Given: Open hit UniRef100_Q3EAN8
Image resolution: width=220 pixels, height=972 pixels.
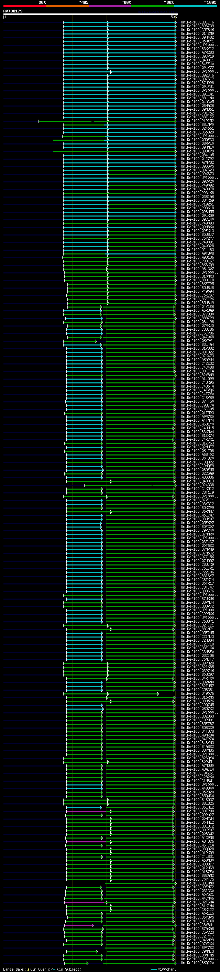Looking at the screenshot, I should [197, 883].
